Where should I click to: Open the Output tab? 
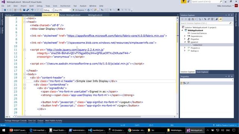click(40, 121)
